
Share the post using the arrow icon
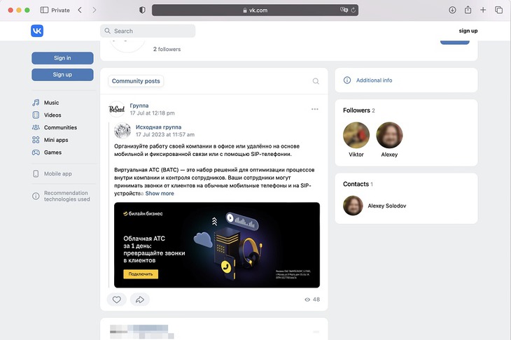tap(139, 299)
